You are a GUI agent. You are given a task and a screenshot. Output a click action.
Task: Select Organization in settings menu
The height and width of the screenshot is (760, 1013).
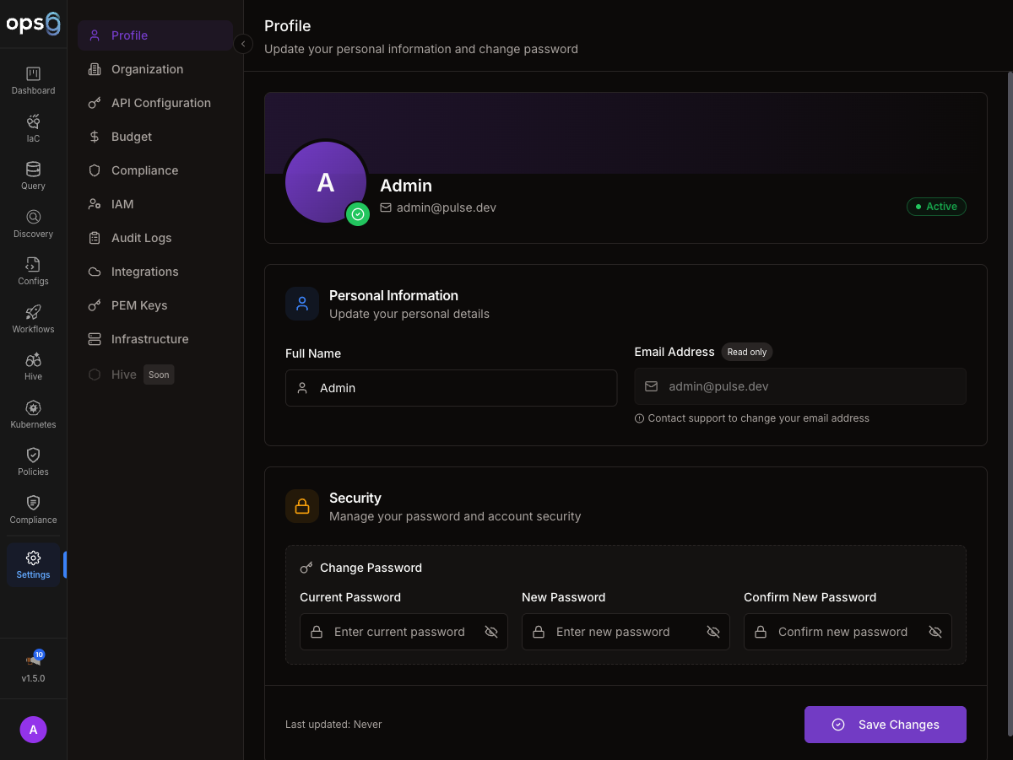[x=147, y=69]
